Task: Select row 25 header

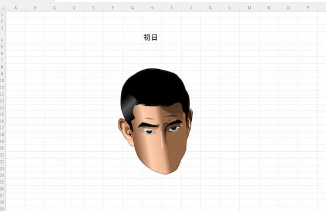Action: pos(3,182)
